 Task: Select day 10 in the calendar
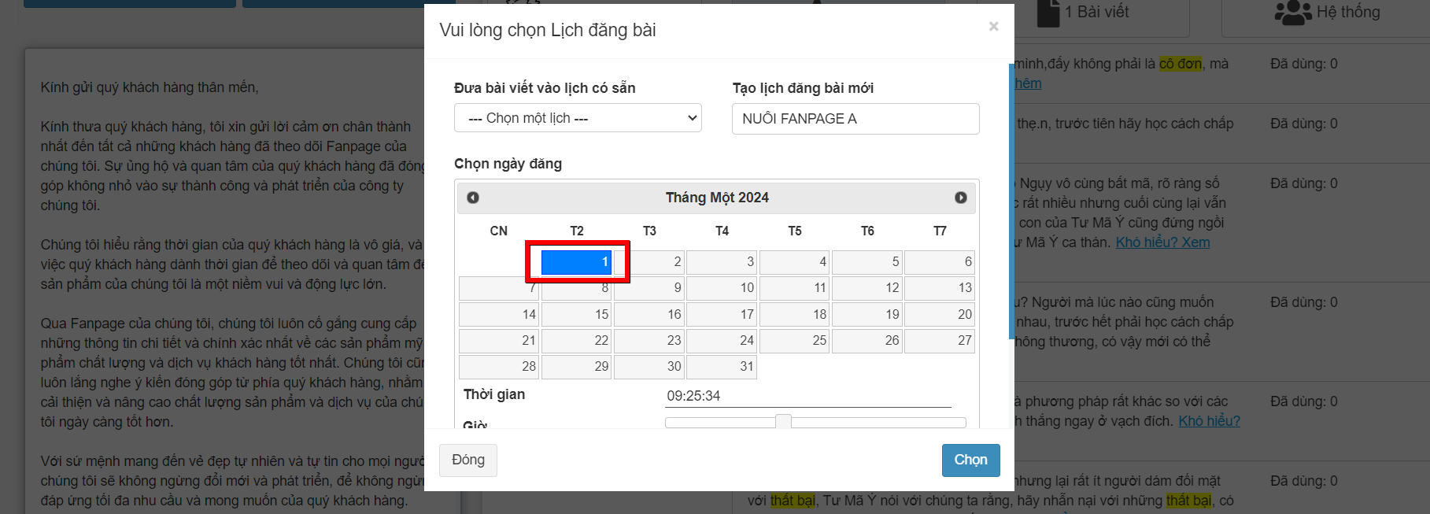tap(721, 288)
